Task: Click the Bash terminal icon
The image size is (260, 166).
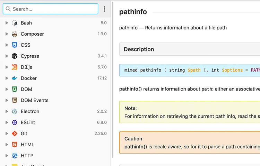Action: (15, 23)
